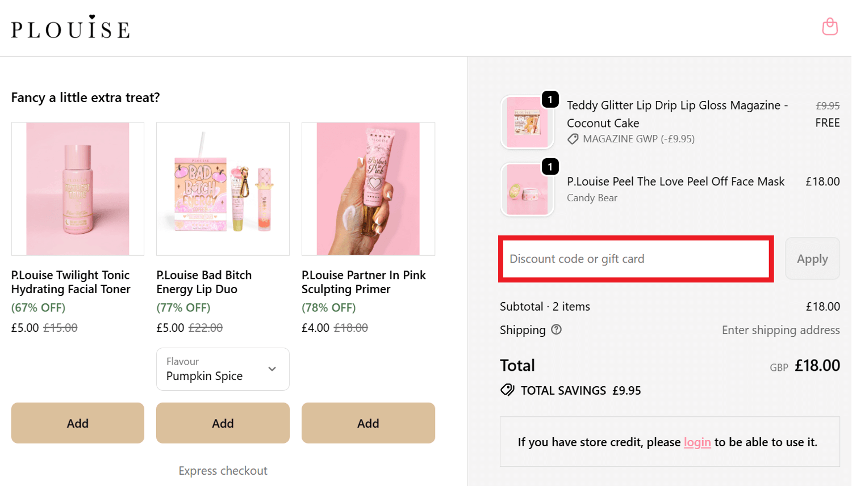Click the Partner In Pink product image
The image size is (852, 486).
coord(367,189)
